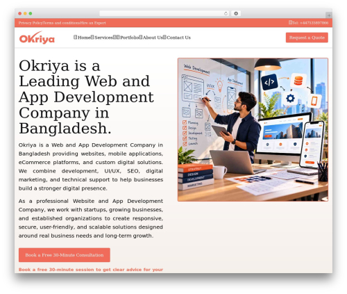The width and height of the screenshot is (347, 294).
Task: Open the Services menu item
Action: (103, 38)
